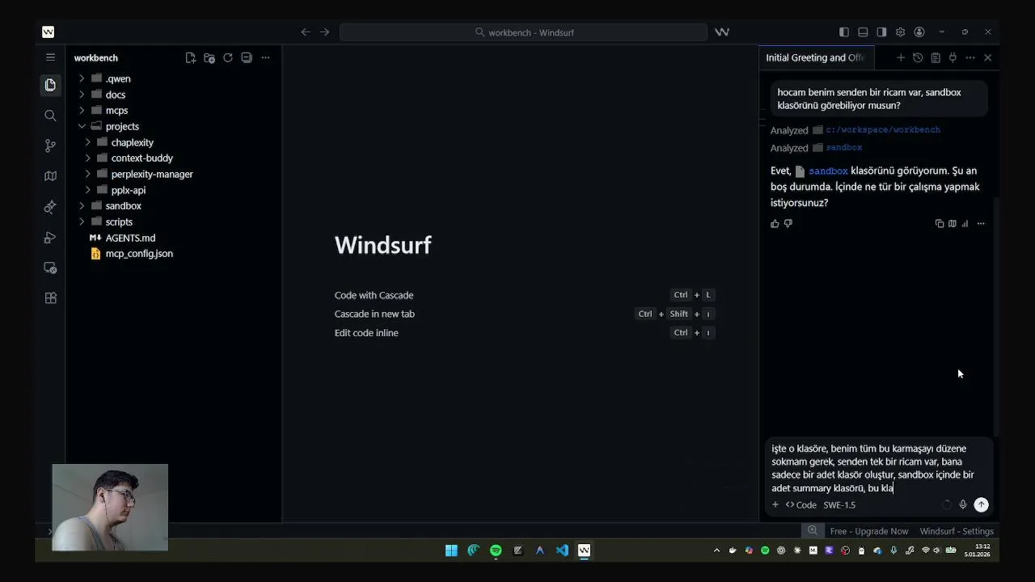Select the Initial Greeting conversation tab
This screenshot has height=582, width=1035.
point(815,57)
